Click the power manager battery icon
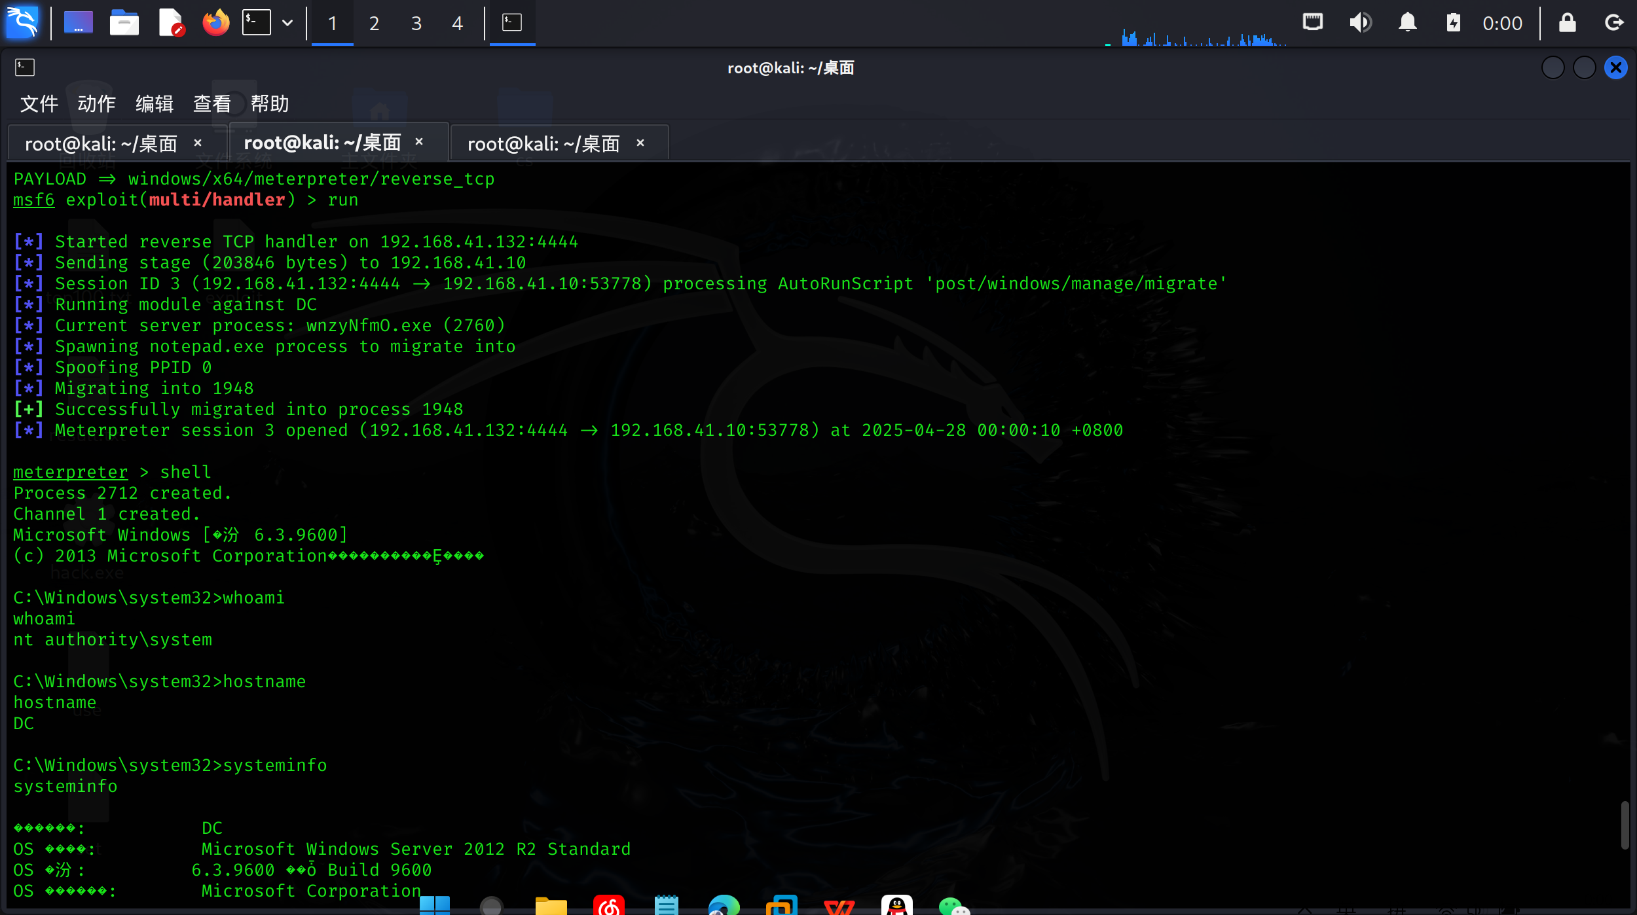Screen dimensions: 1637x915 coord(1453,23)
